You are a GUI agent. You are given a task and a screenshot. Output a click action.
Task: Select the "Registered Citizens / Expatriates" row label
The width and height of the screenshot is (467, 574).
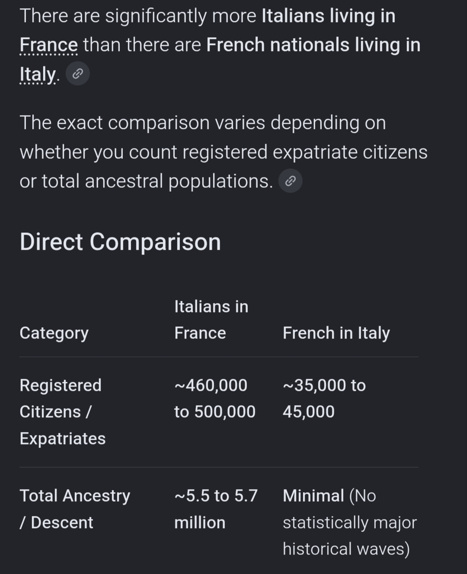click(63, 412)
